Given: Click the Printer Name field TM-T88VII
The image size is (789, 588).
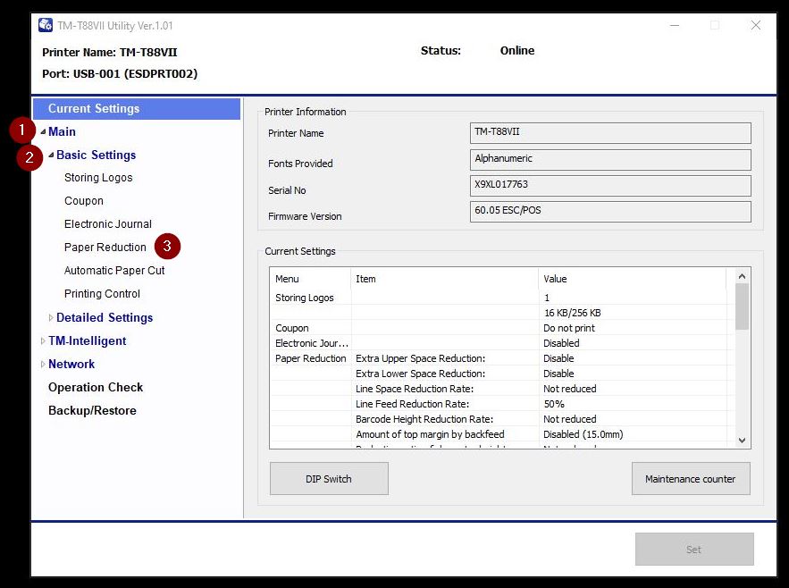Looking at the screenshot, I should click(x=610, y=133).
